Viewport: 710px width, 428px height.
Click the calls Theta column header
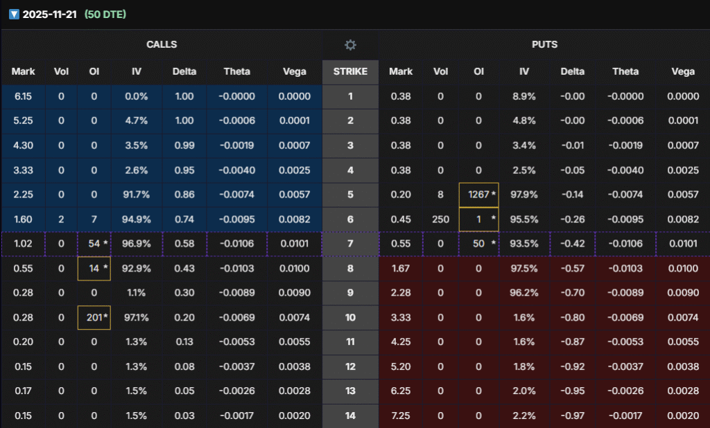pyautogui.click(x=237, y=71)
